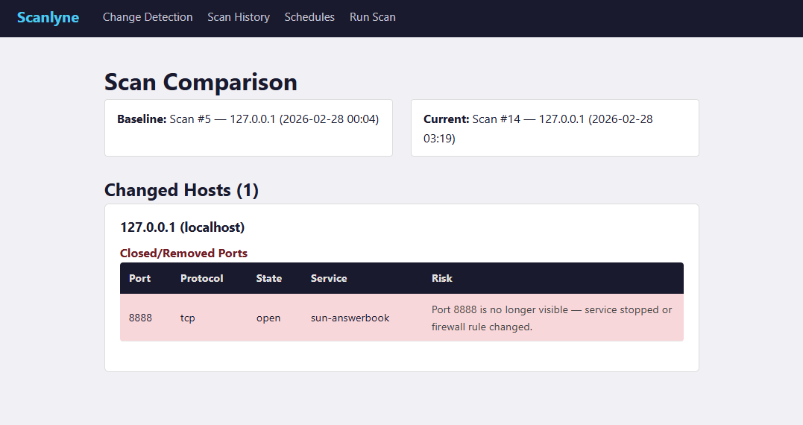The height and width of the screenshot is (425, 803).
Task: Click the Service column header
Action: pyautogui.click(x=329, y=278)
